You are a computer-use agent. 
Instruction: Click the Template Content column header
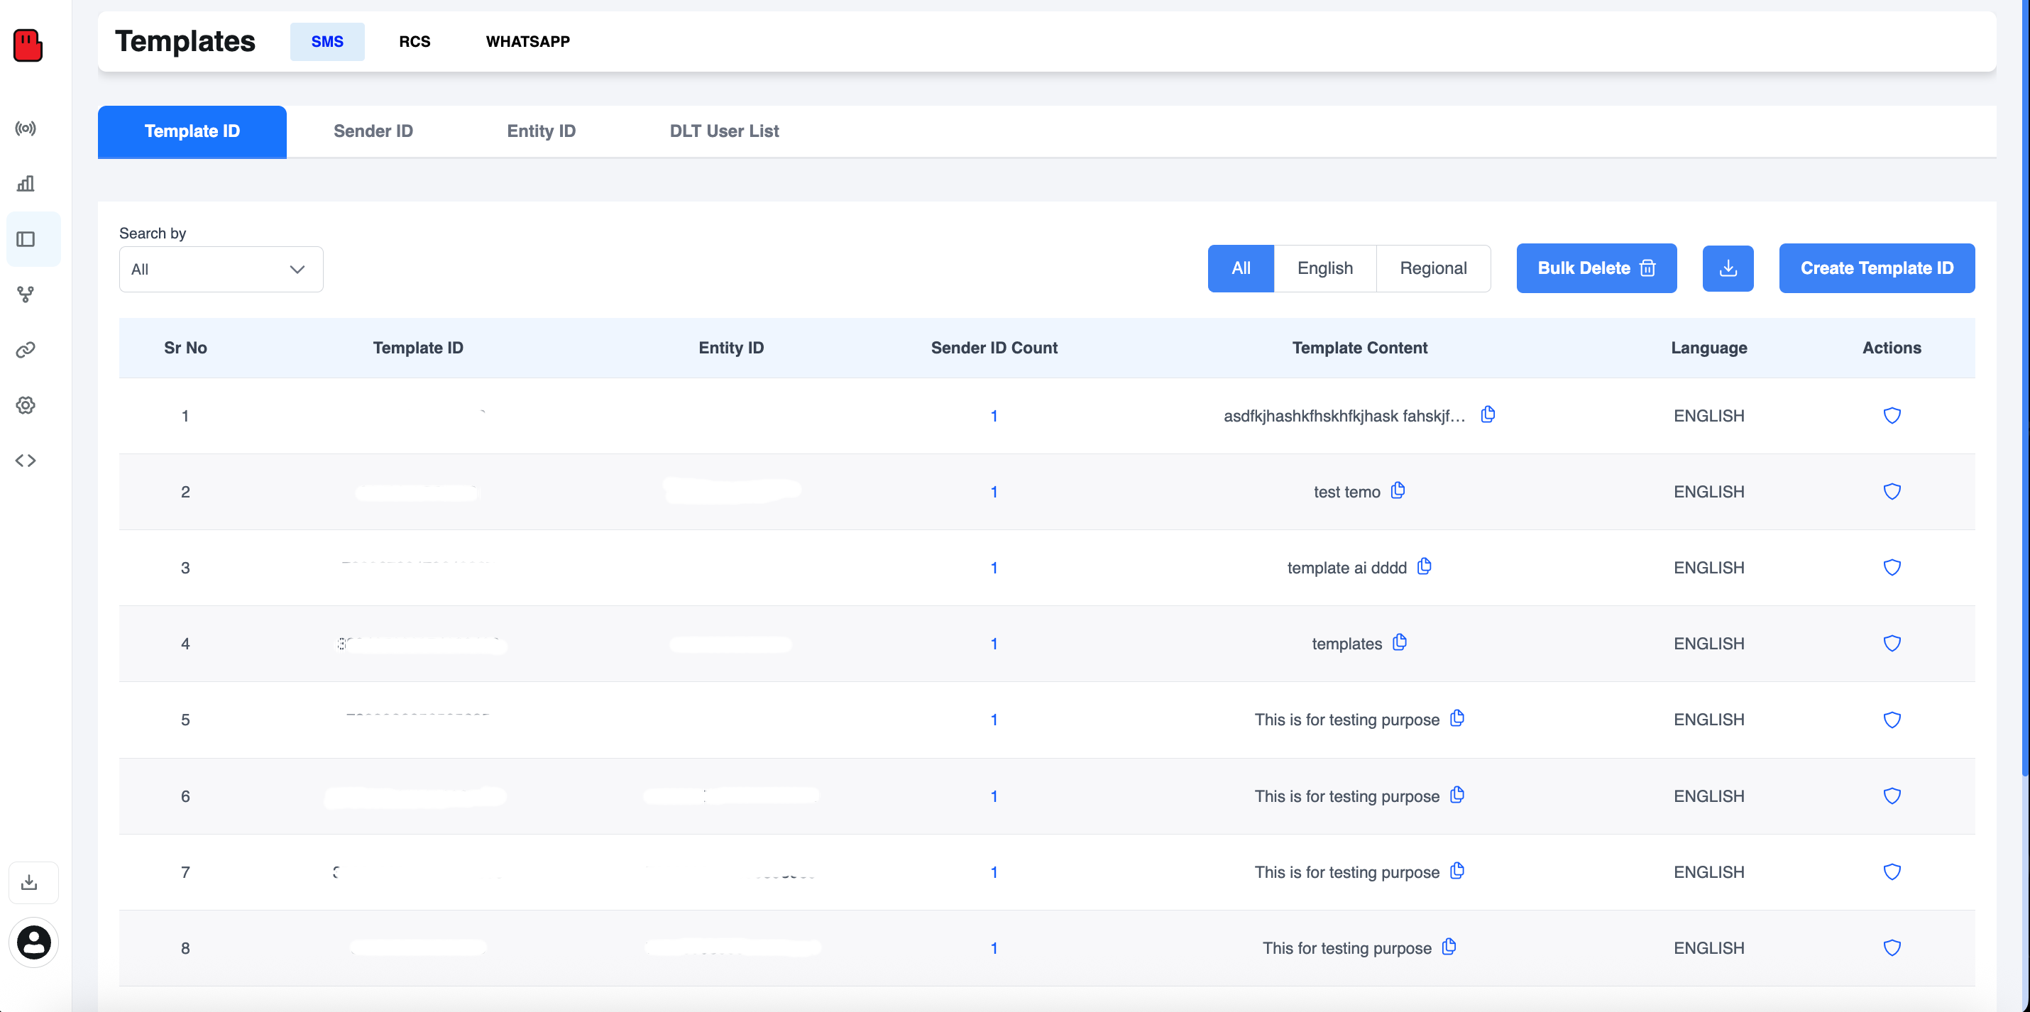click(1359, 348)
